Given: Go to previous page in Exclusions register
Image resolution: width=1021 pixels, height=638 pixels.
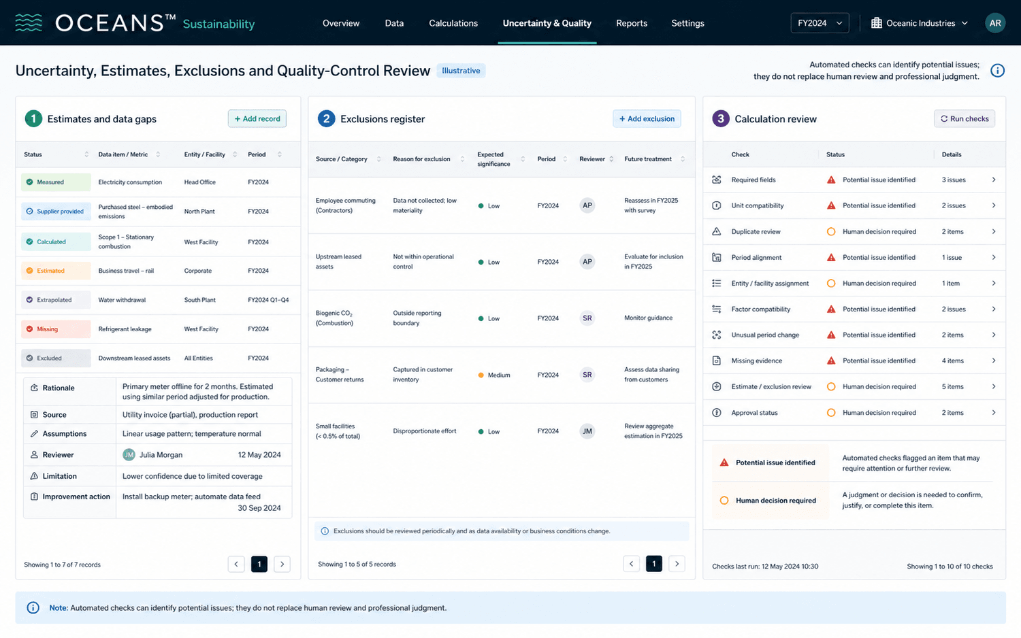Looking at the screenshot, I should tap(631, 563).
